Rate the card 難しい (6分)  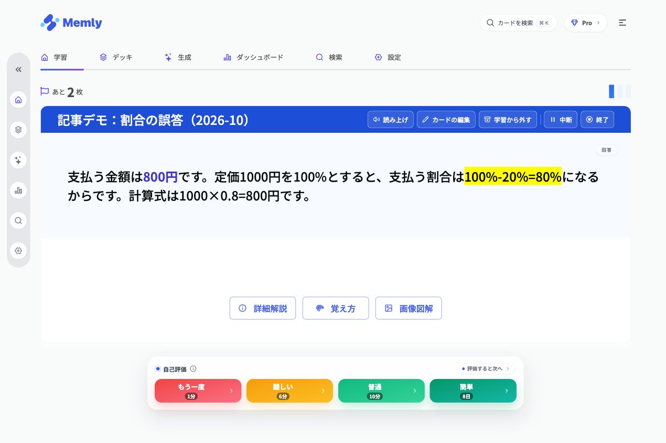(289, 391)
